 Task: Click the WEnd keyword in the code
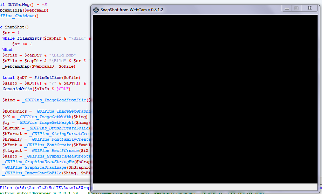(7, 49)
